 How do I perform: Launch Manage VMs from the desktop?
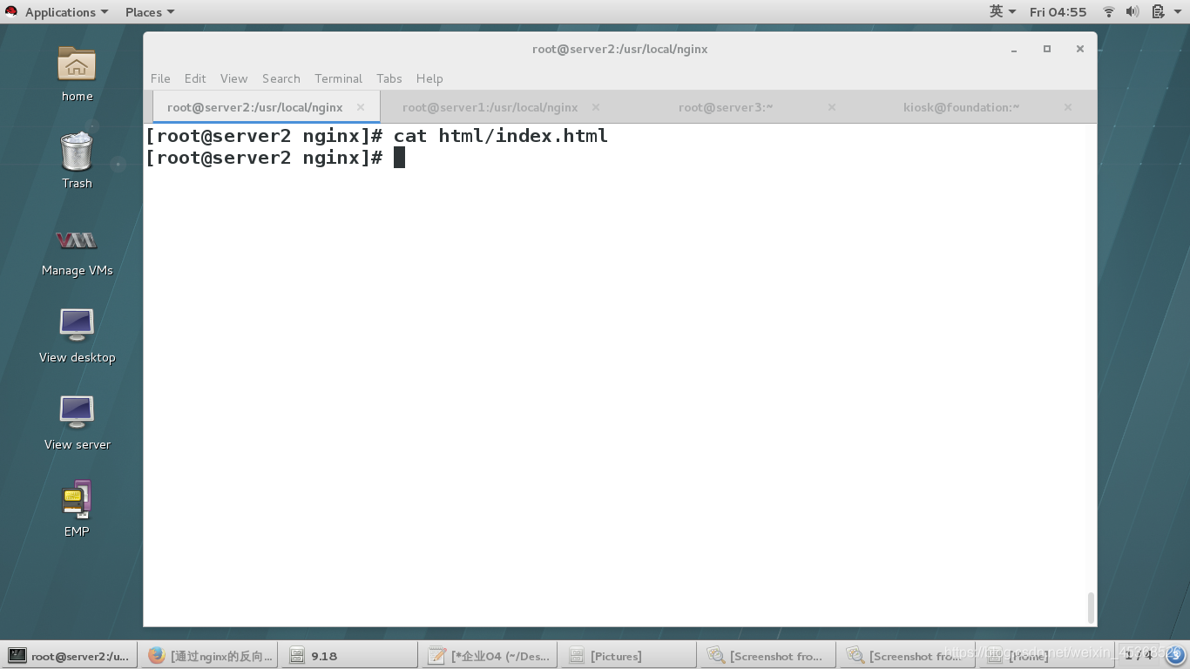[x=76, y=248]
